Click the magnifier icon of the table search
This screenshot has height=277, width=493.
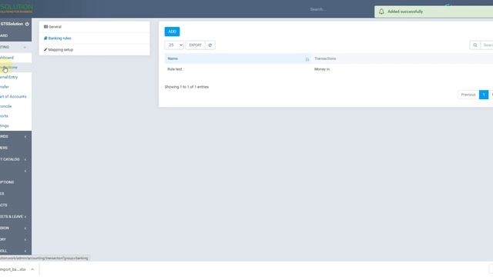point(475,45)
